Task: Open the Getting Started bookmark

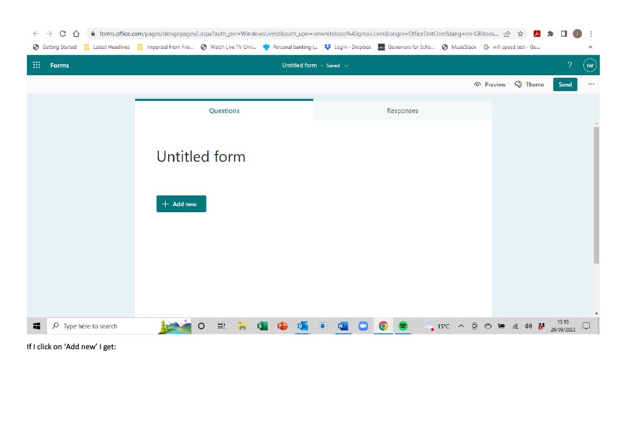Action: tap(54, 47)
